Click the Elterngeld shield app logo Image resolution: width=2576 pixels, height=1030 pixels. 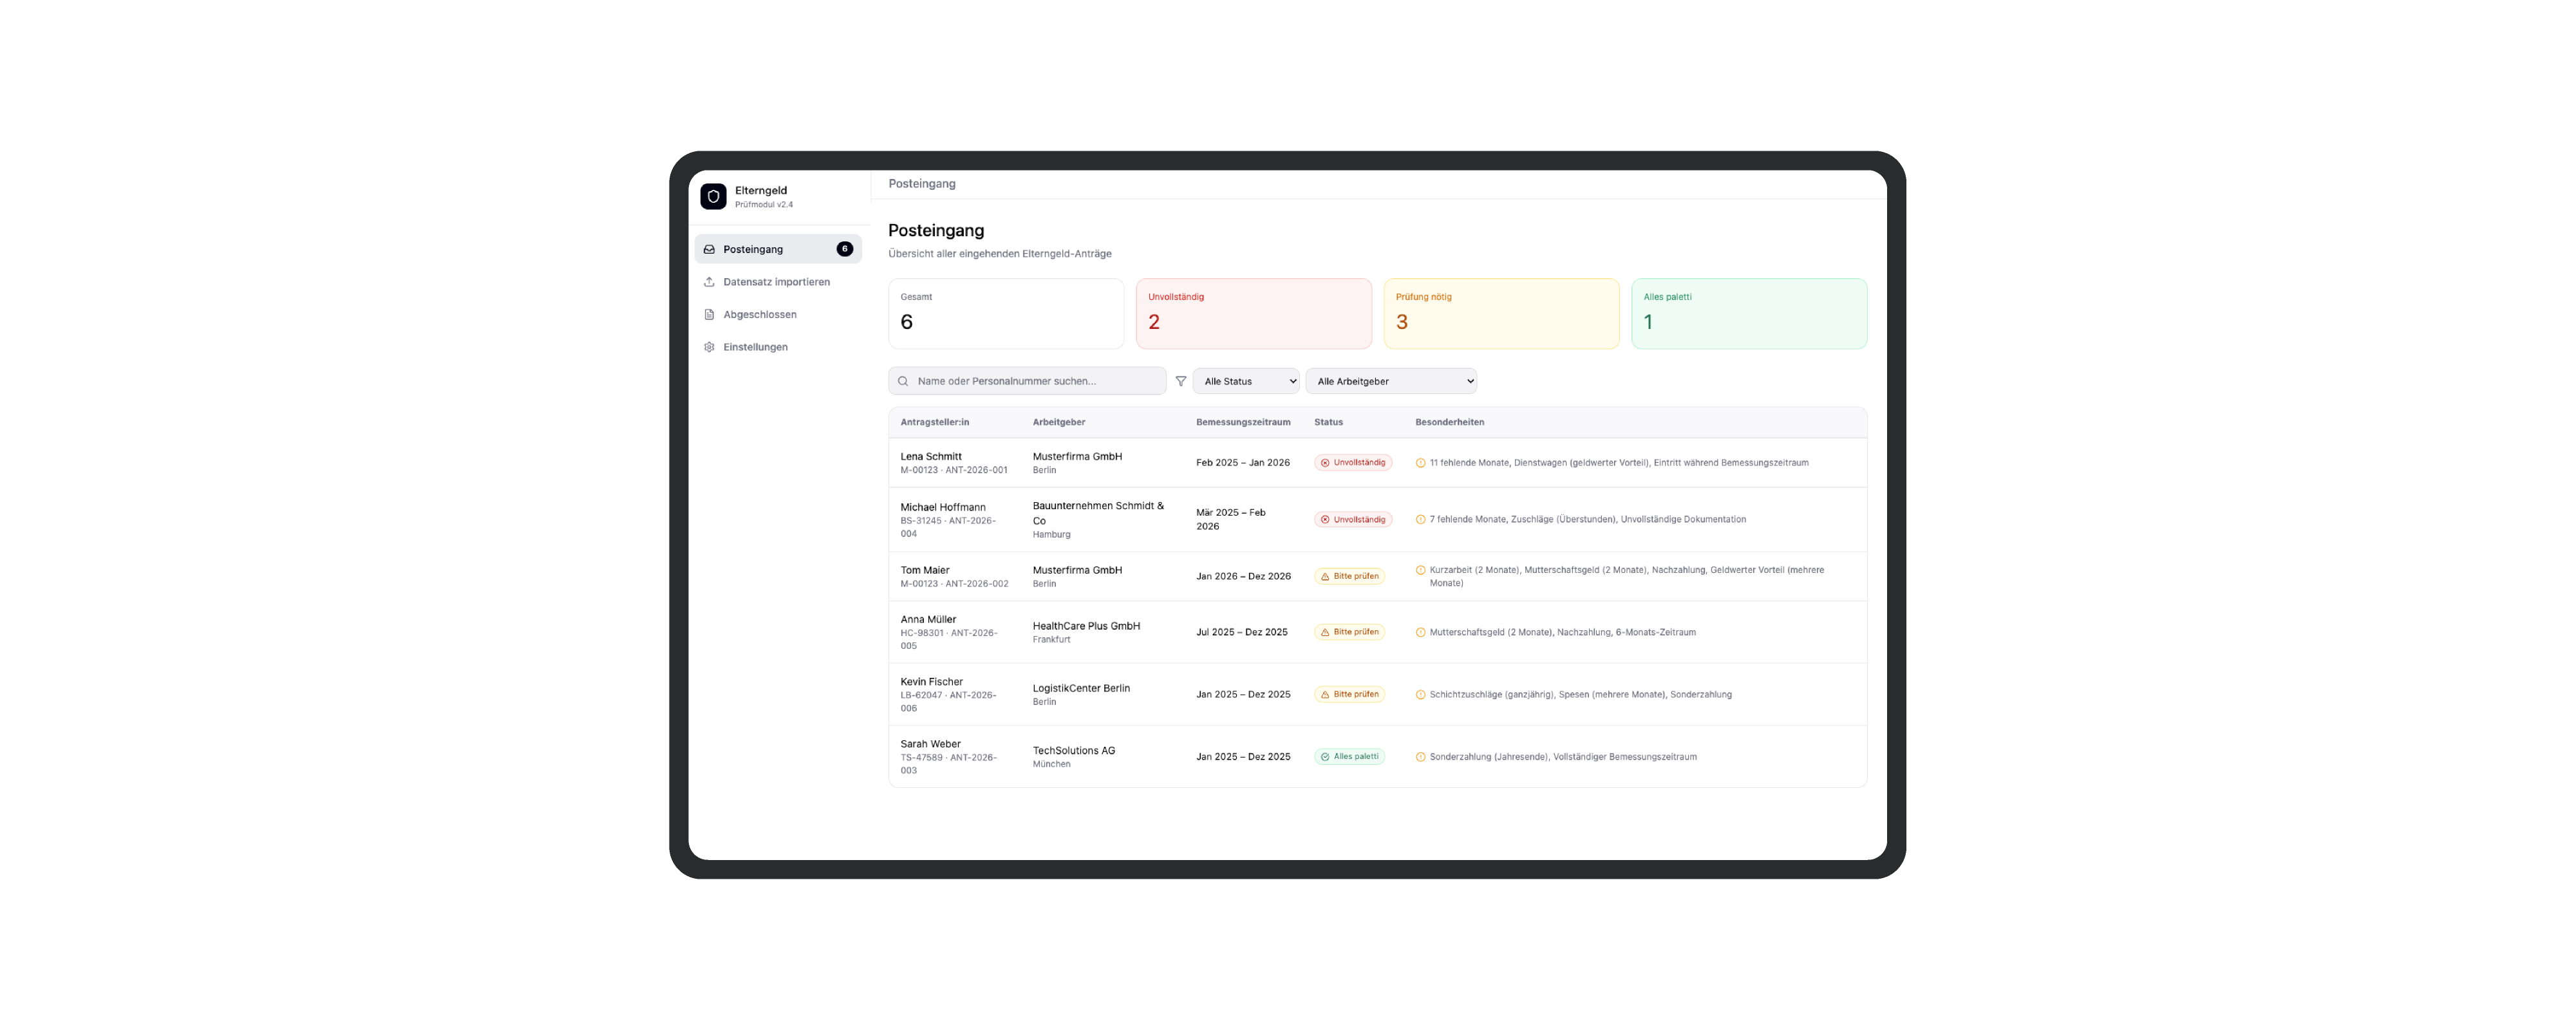(x=713, y=196)
